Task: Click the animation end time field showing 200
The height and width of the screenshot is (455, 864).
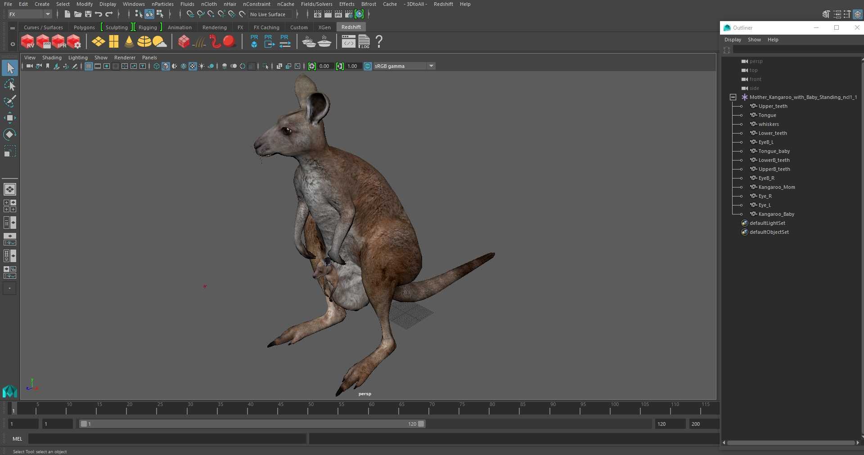Action: point(703,424)
